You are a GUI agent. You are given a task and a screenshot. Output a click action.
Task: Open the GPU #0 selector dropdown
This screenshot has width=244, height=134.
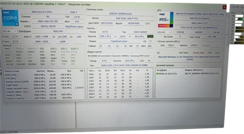click(164, 32)
